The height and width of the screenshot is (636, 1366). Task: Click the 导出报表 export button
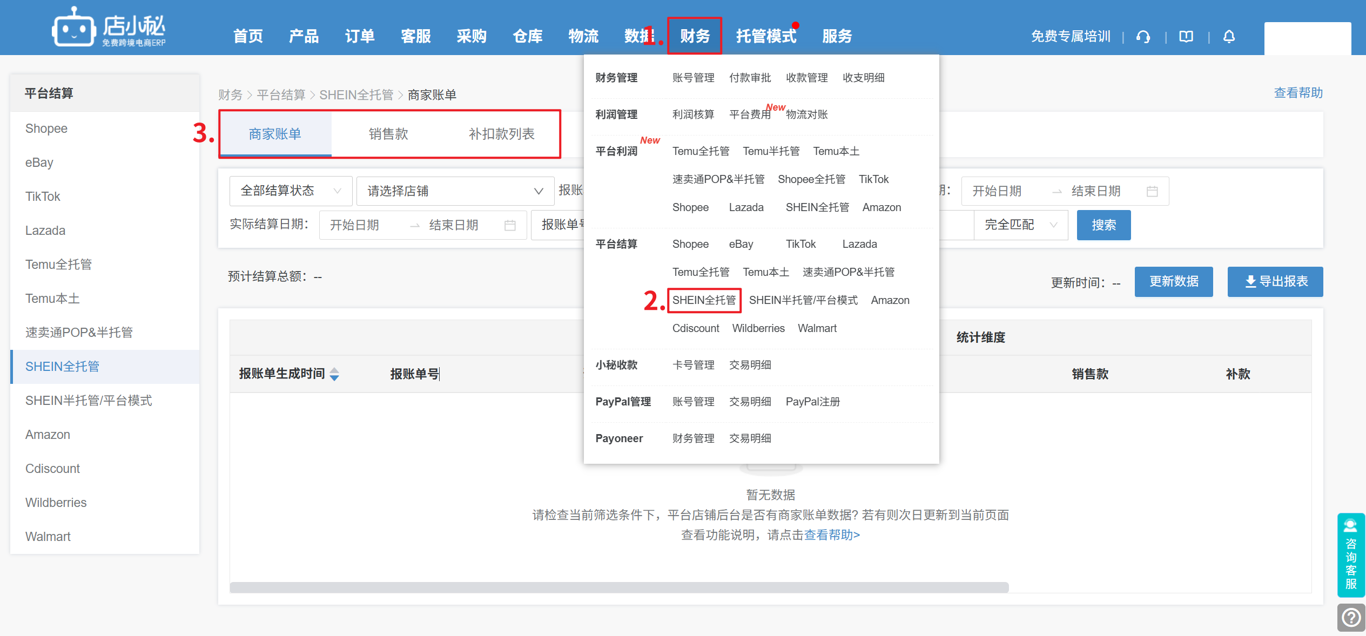(1275, 282)
